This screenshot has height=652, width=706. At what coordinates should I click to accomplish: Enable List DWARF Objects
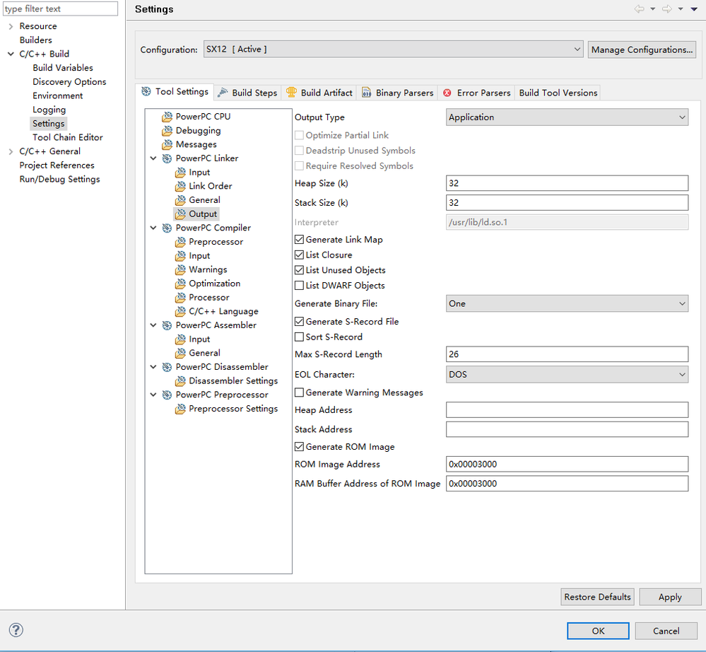[x=299, y=286]
